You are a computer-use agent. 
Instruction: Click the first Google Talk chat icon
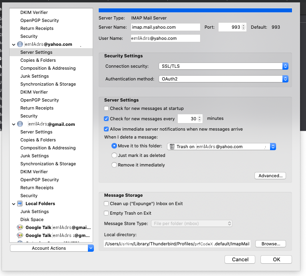(20, 227)
